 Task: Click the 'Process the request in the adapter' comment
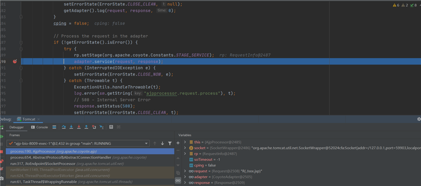coord(101,36)
